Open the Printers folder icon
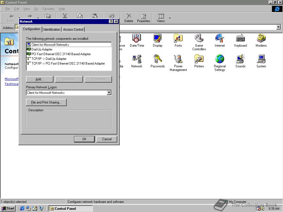Viewport: 283px width, 212px height. [x=199, y=61]
